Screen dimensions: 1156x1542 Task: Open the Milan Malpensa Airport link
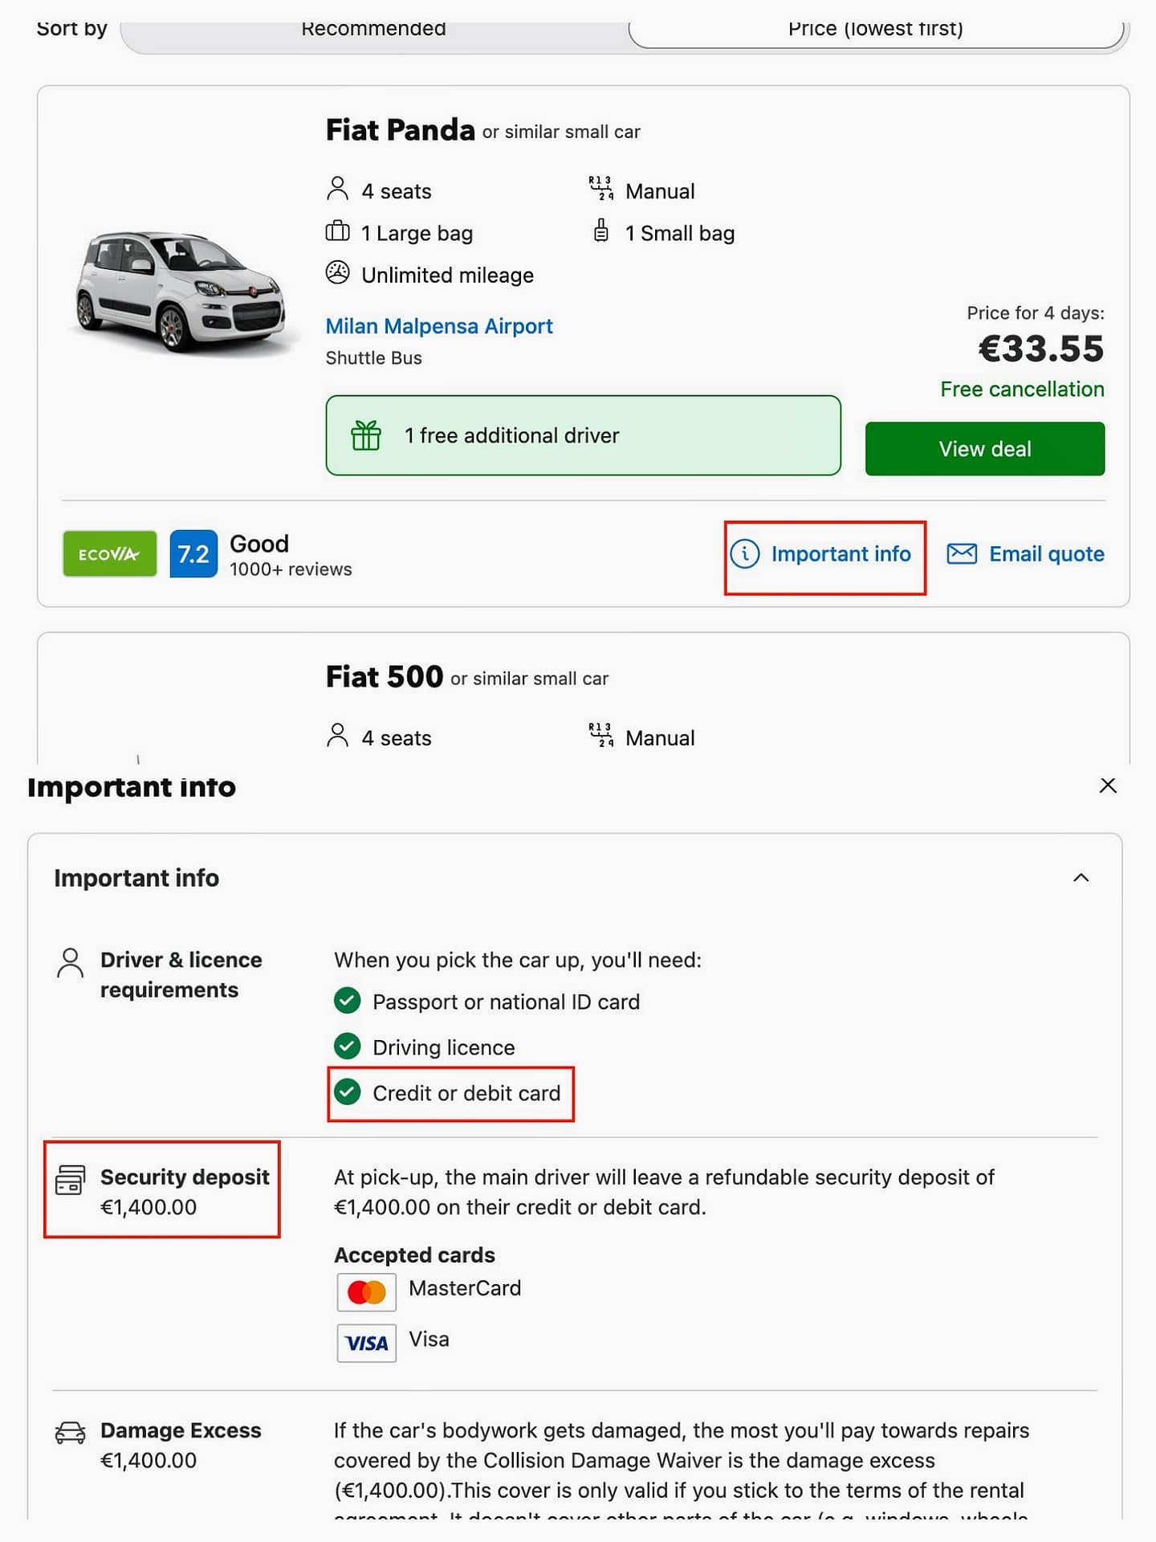pyautogui.click(x=439, y=326)
